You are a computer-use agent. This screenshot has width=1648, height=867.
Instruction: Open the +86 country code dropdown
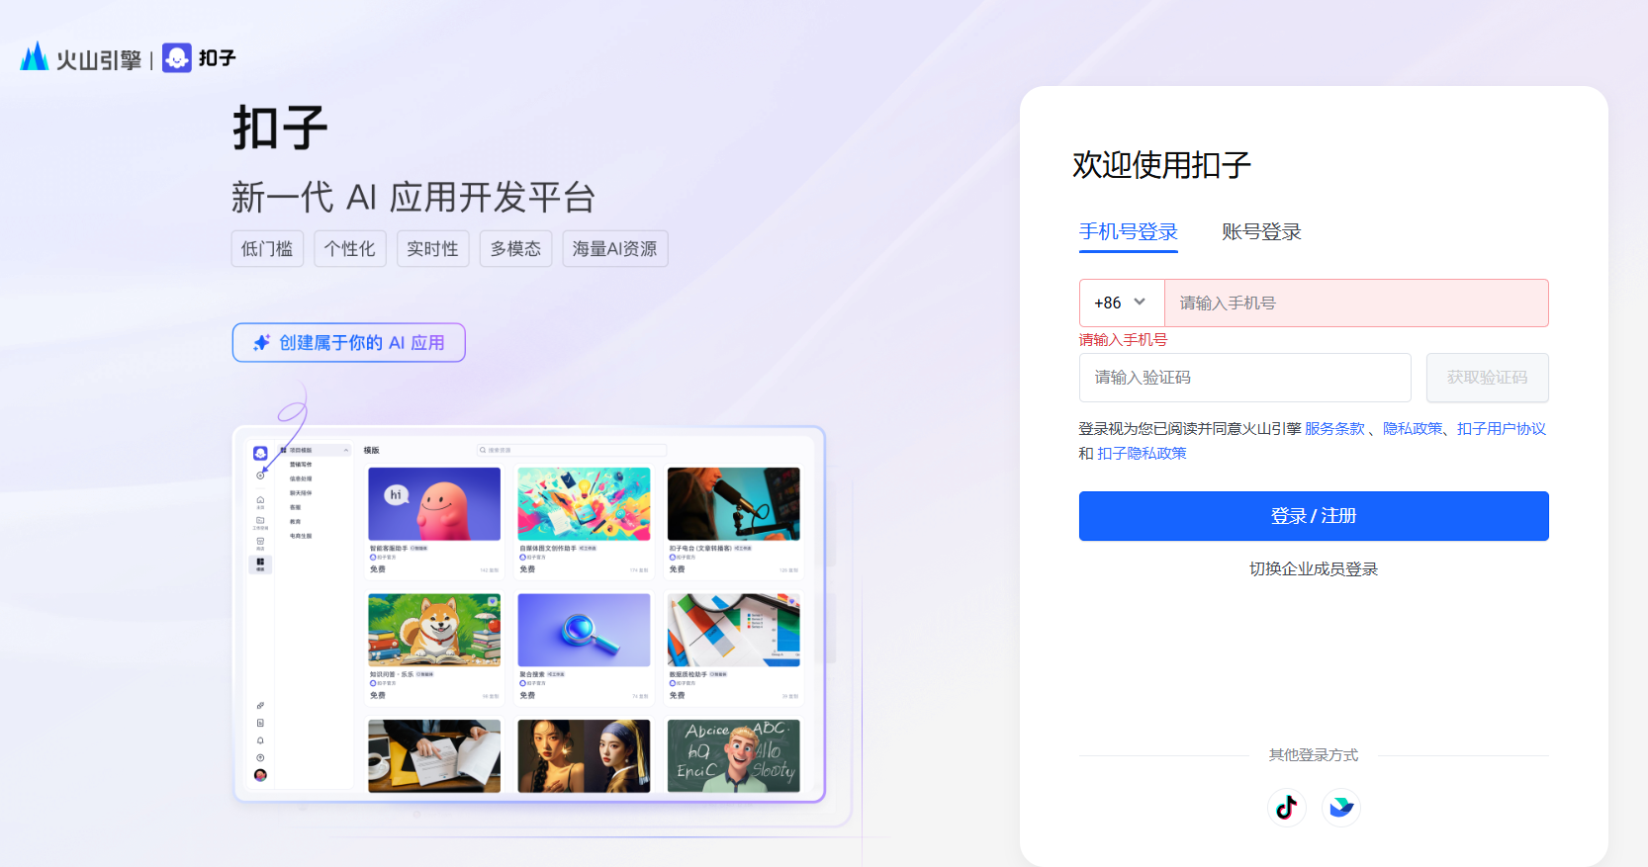point(1121,303)
